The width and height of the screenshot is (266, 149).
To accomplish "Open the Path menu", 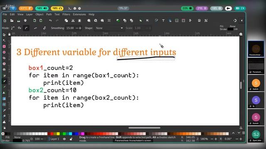I will pyautogui.click(x=49, y=14).
